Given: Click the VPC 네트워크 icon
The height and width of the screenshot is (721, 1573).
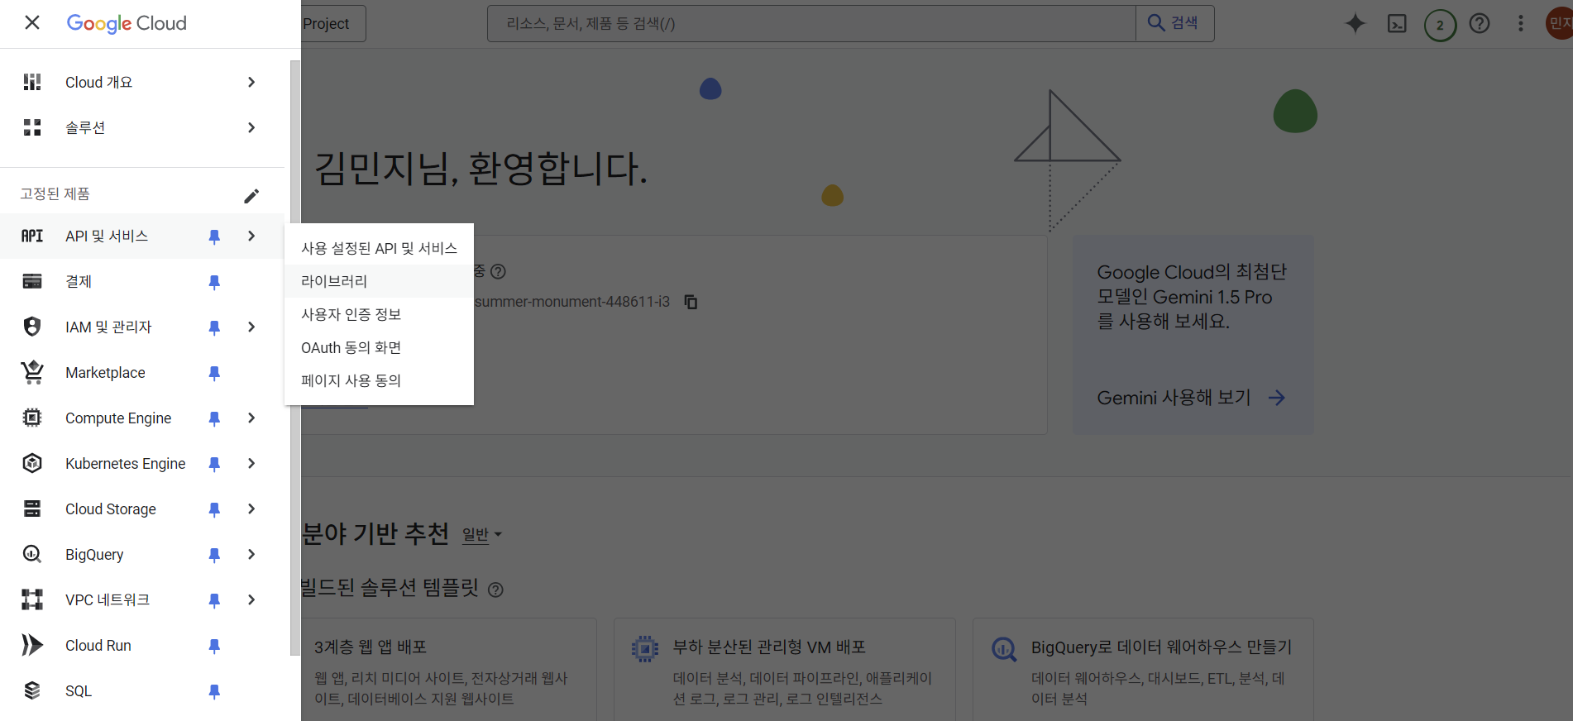Looking at the screenshot, I should click(x=32, y=599).
